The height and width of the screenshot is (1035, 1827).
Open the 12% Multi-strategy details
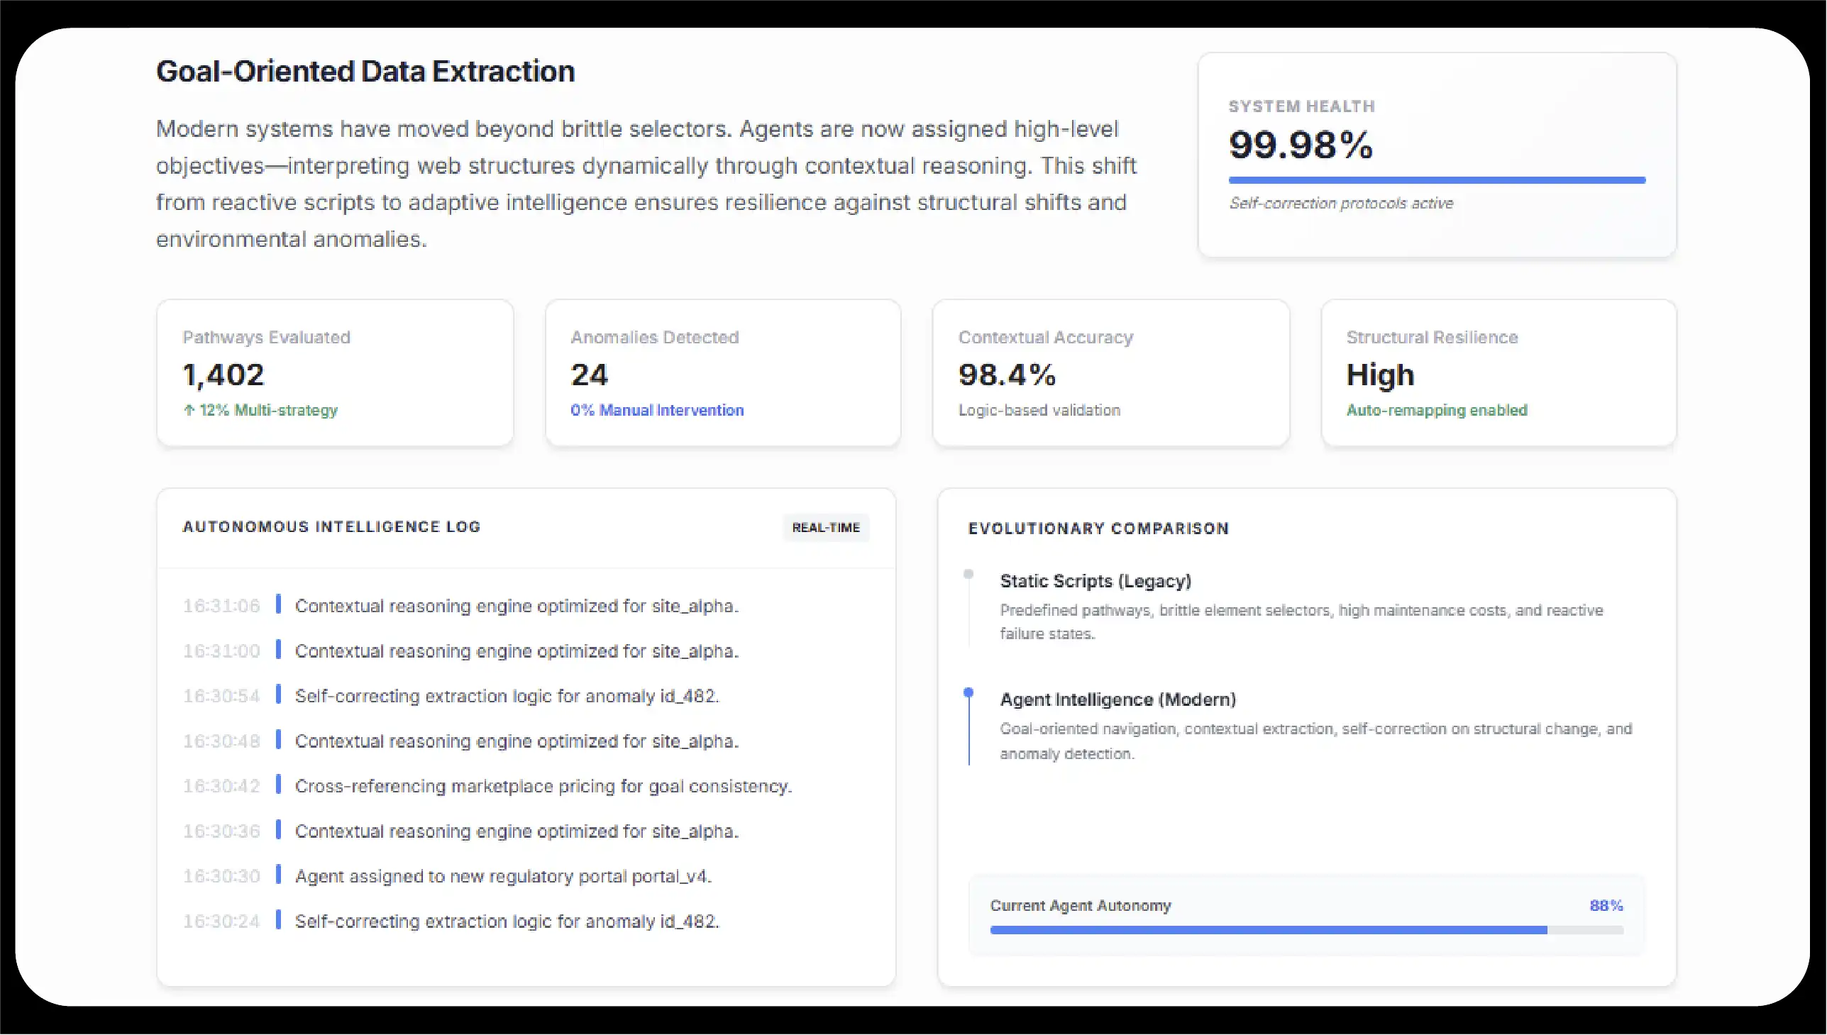click(x=260, y=410)
